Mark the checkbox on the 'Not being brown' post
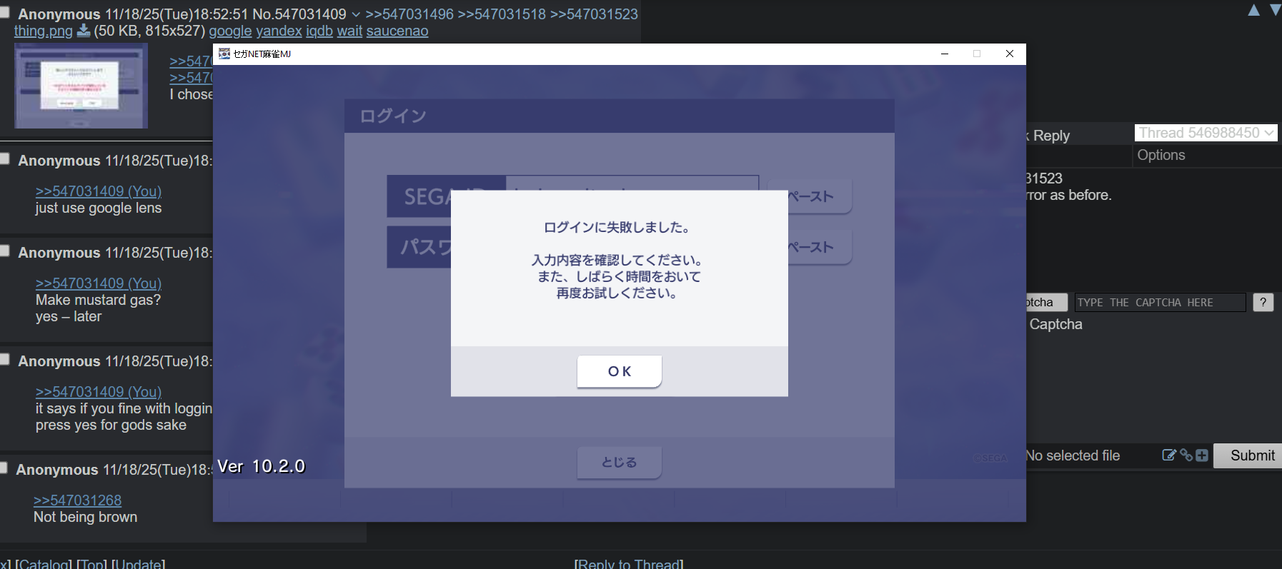This screenshot has height=569, width=1282. pyautogui.click(x=4, y=468)
